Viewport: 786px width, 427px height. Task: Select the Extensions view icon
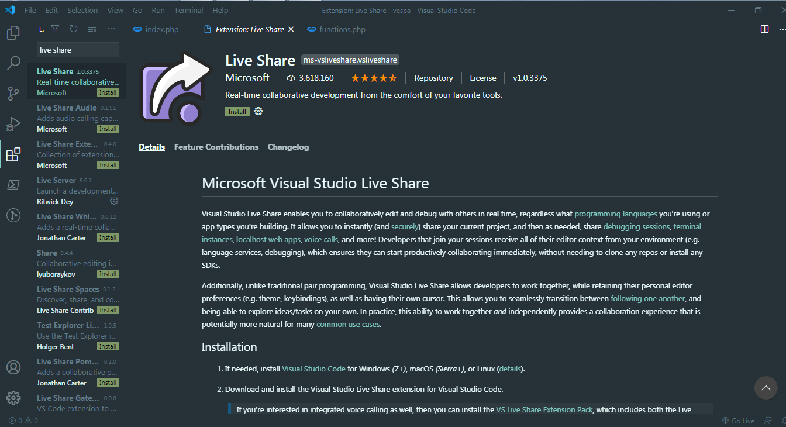click(x=13, y=154)
